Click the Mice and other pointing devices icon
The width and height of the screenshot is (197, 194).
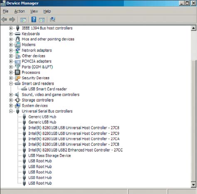(x=17, y=39)
